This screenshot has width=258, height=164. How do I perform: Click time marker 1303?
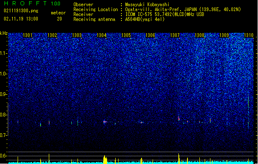pyautogui.click(x=77, y=35)
